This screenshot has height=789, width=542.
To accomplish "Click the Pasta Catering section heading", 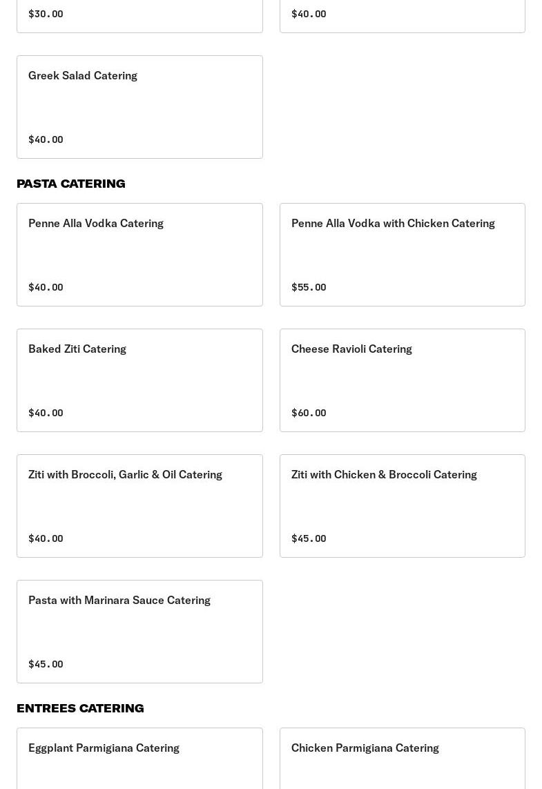I will [71, 184].
